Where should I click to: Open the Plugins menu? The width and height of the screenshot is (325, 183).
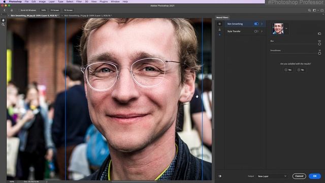104,2
